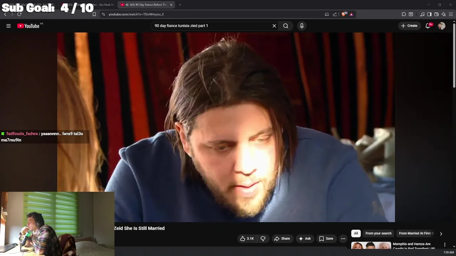Click the video player to pause

(226, 127)
